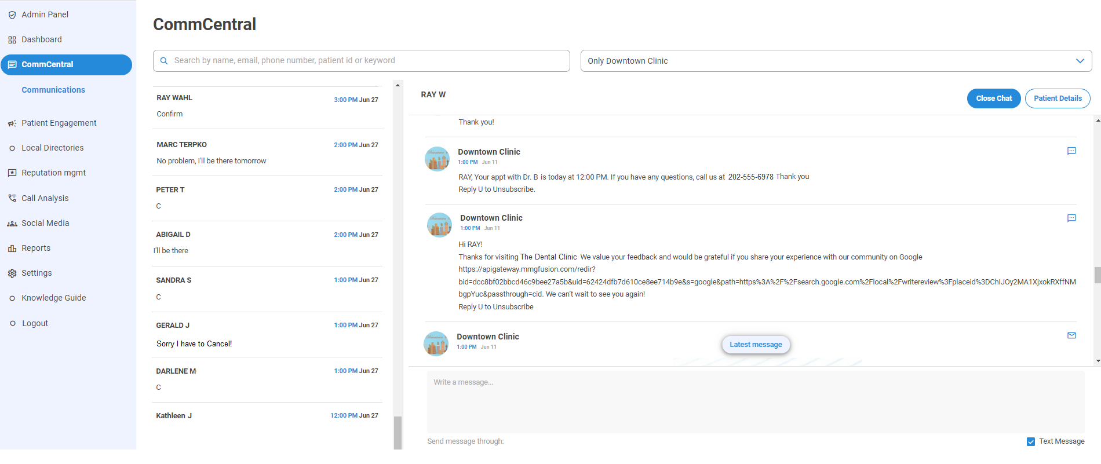Click the email envelope icon on last message
The width and height of the screenshot is (1101, 464).
(x=1071, y=335)
